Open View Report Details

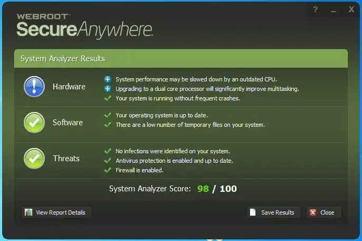tap(56, 212)
